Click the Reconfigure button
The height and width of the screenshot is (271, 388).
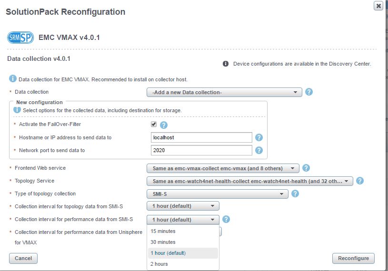click(353, 258)
